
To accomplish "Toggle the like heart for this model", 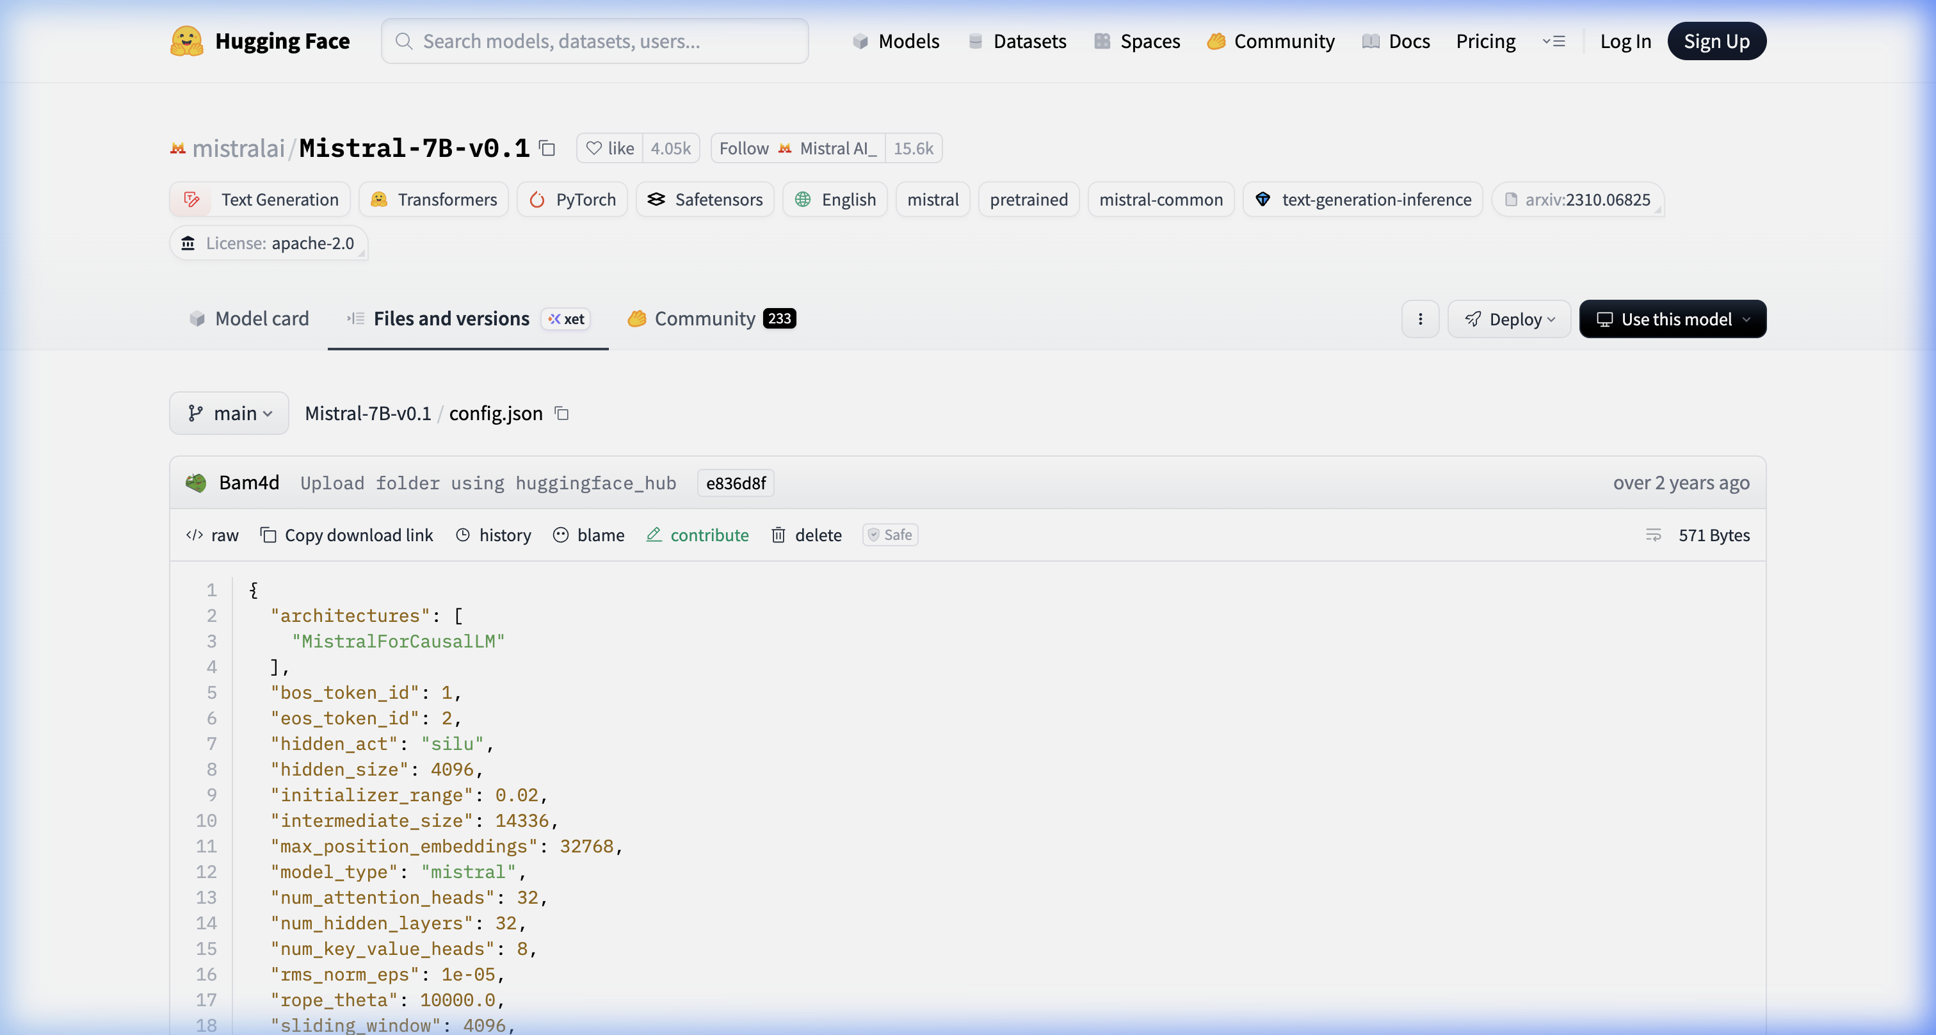I will click(609, 148).
